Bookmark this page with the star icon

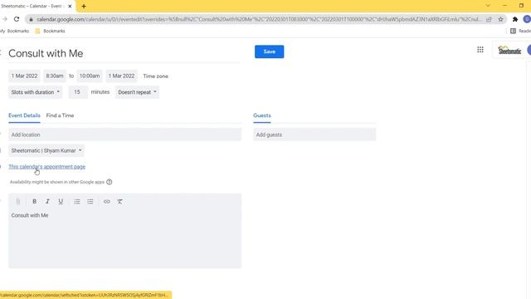500,19
